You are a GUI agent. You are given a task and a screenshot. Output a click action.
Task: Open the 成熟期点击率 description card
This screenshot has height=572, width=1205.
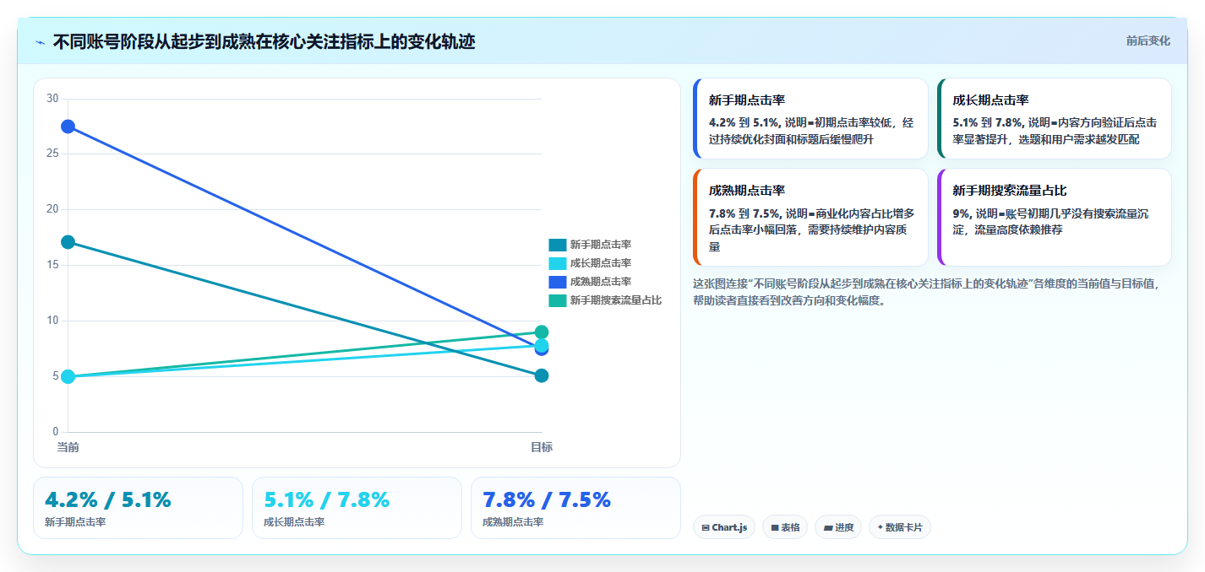coord(810,218)
